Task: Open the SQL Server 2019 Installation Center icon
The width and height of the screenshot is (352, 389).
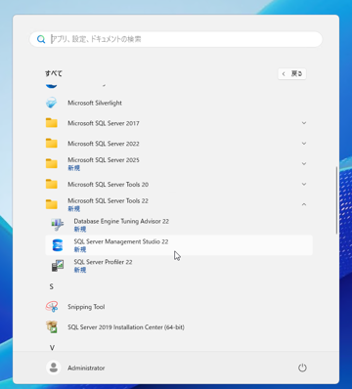Action: 52,326
